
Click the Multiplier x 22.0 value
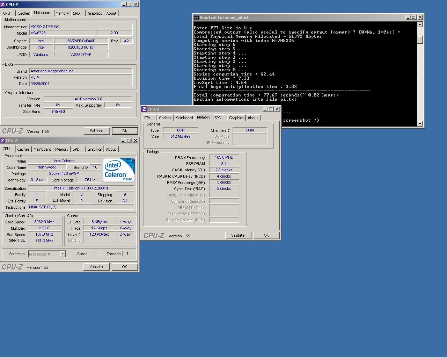[x=44, y=228]
